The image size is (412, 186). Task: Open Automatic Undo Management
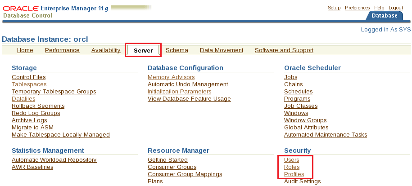click(188, 84)
